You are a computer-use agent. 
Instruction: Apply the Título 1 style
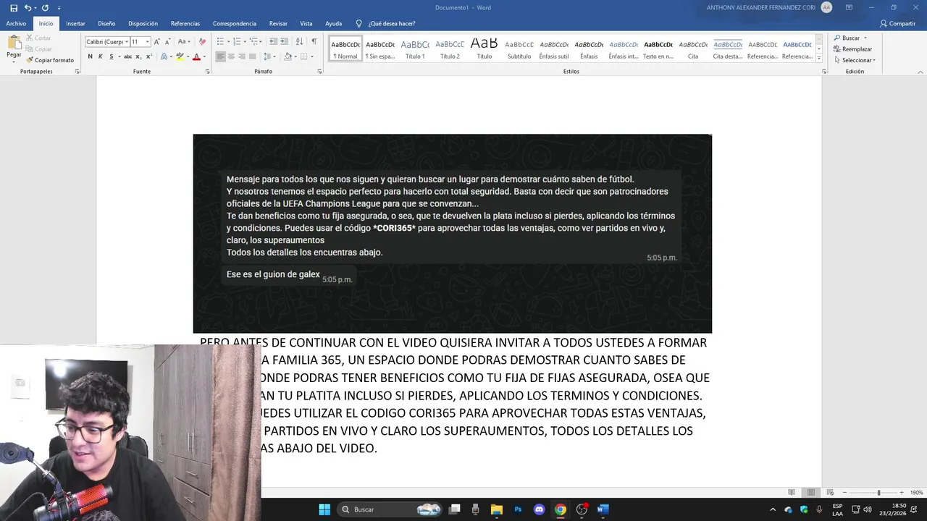415,49
